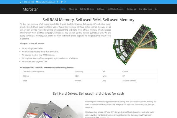The image size is (177, 118).
Task: Click the Micron table cell
Action: click(x=26, y=76)
